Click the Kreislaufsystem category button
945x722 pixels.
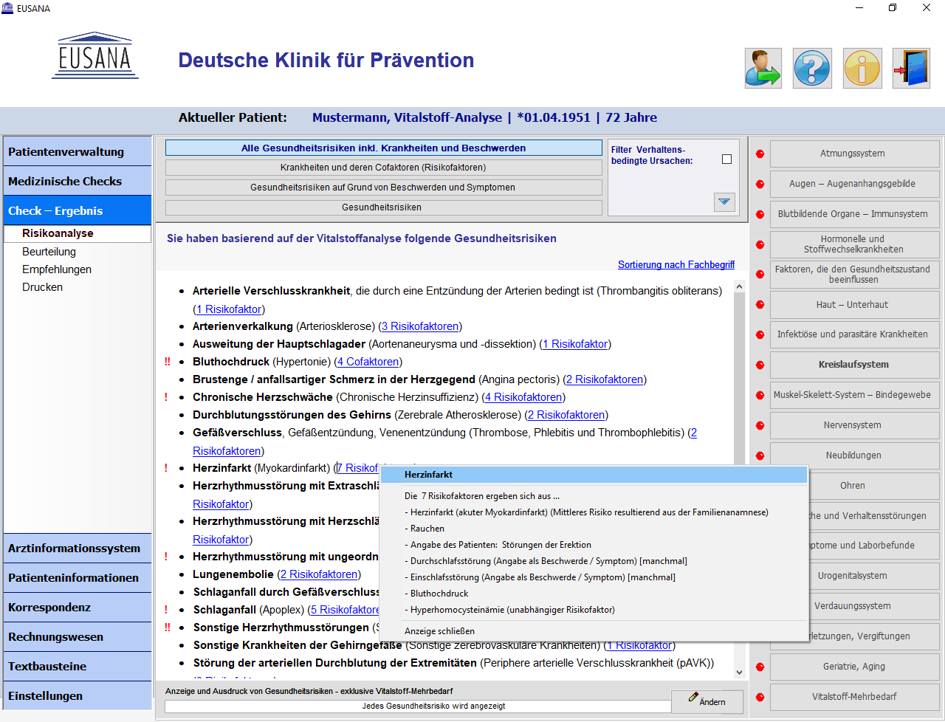coord(854,365)
